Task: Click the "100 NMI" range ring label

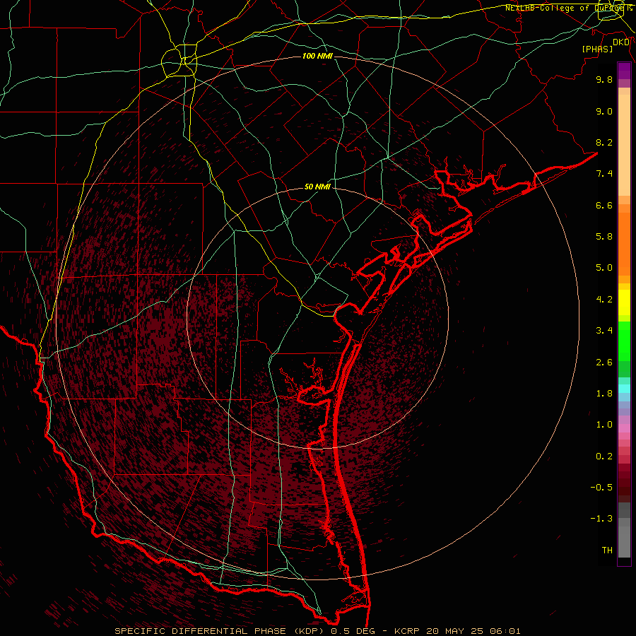Action: (317, 56)
